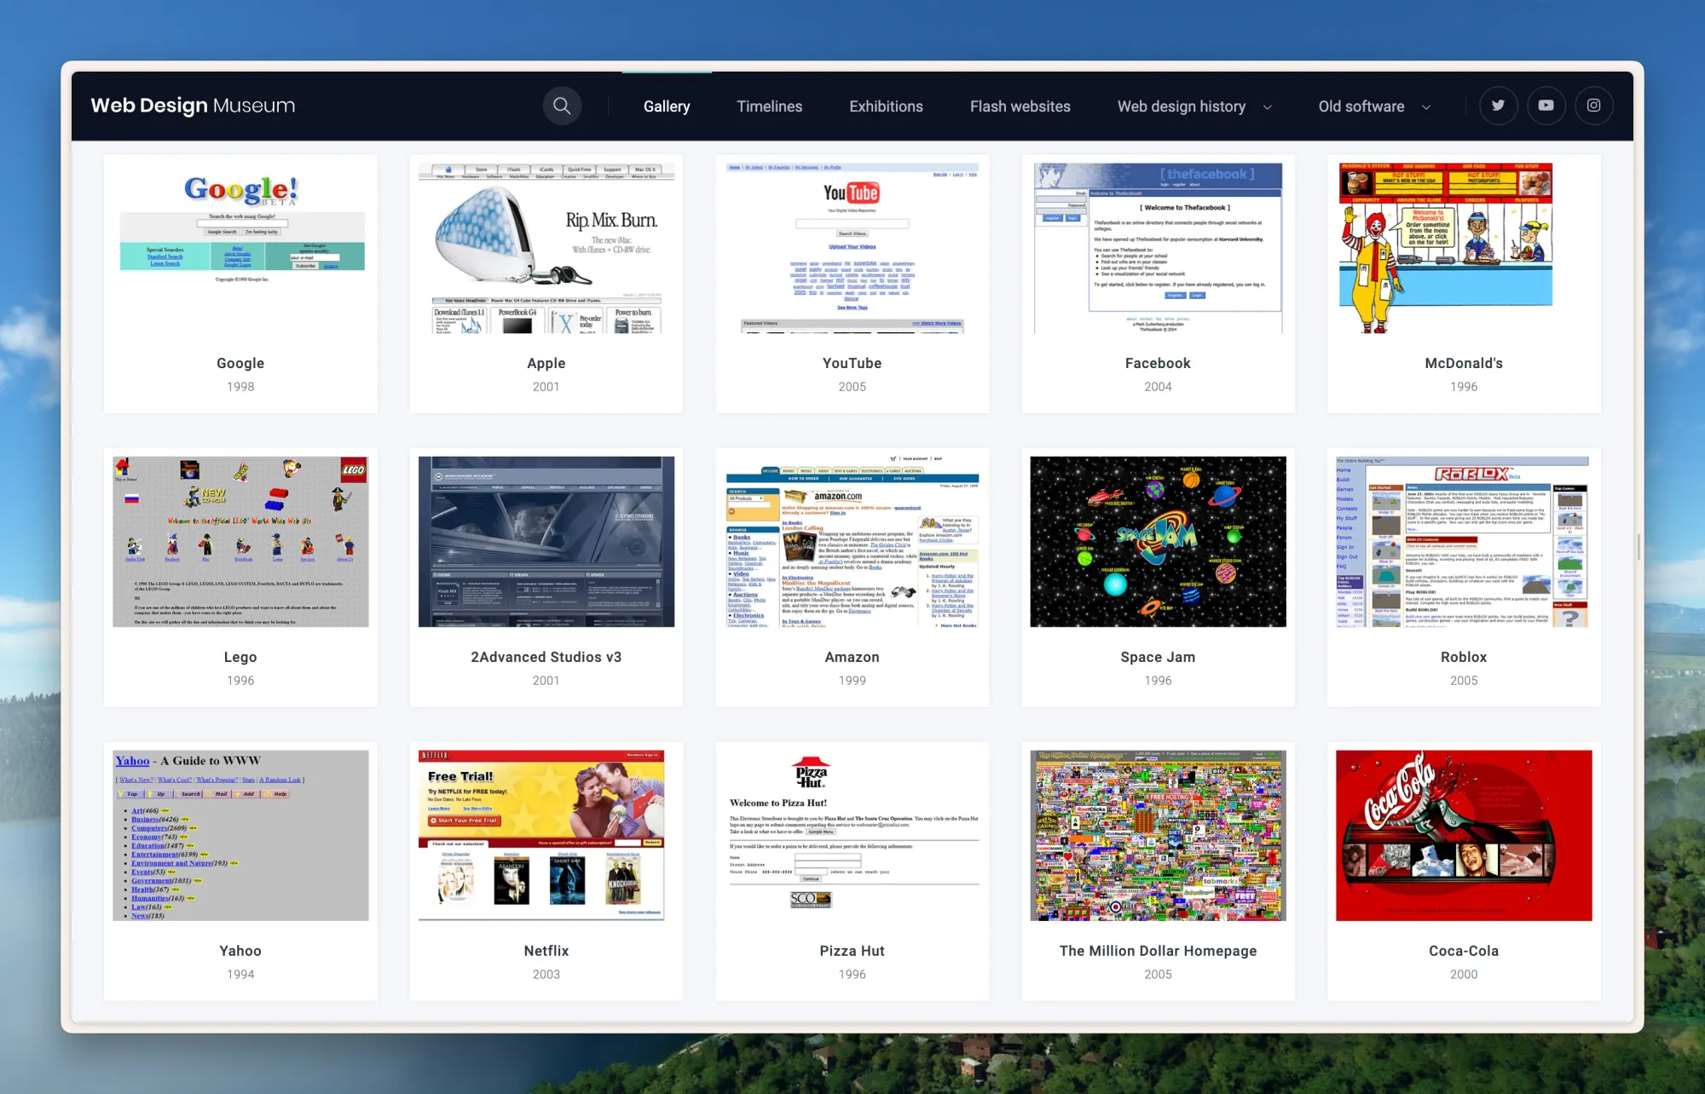Open the YouTube social icon
Viewport: 1705px width, 1094px height.
pos(1546,106)
